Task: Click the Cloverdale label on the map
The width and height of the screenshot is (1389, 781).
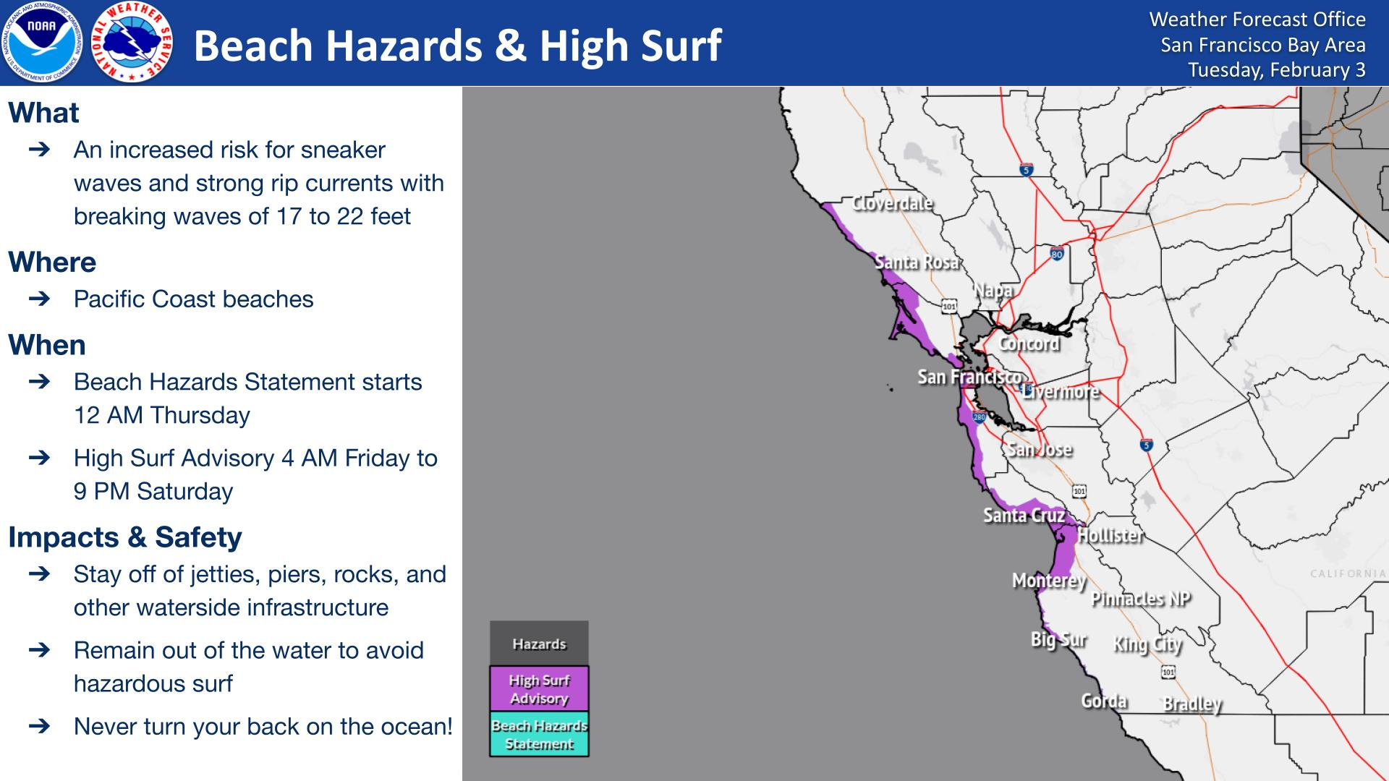Action: [x=892, y=203]
